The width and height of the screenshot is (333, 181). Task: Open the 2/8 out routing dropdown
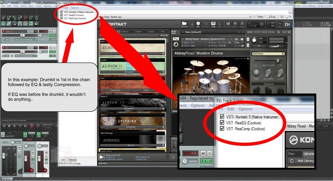coord(273,17)
